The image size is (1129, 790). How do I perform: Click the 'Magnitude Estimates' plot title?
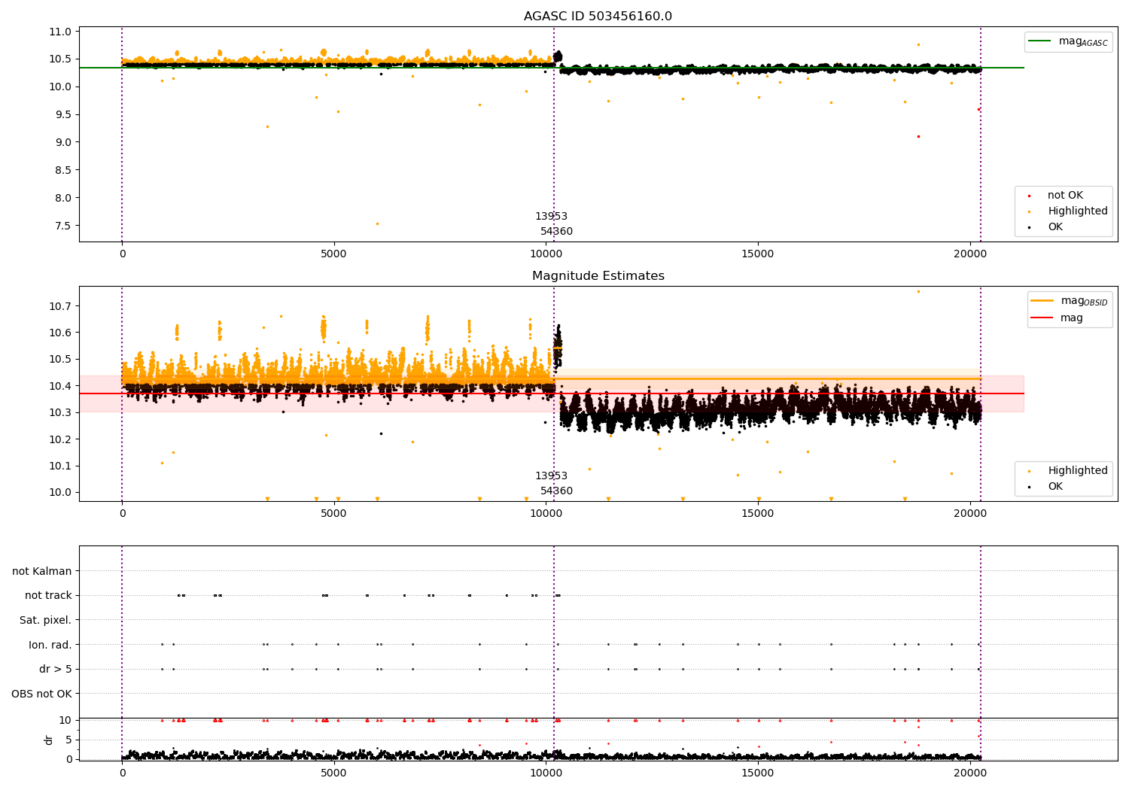[598, 276]
